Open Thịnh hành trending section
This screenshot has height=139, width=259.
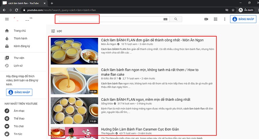(20, 38)
